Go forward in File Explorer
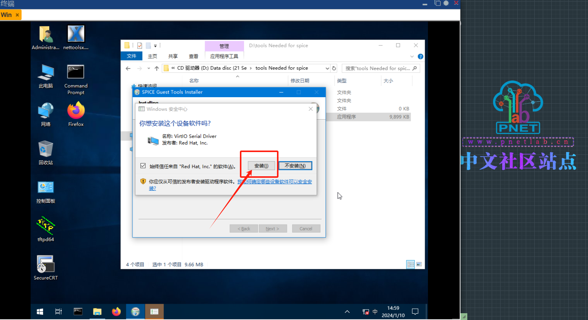Viewport: 588px width, 320px height. pos(140,68)
